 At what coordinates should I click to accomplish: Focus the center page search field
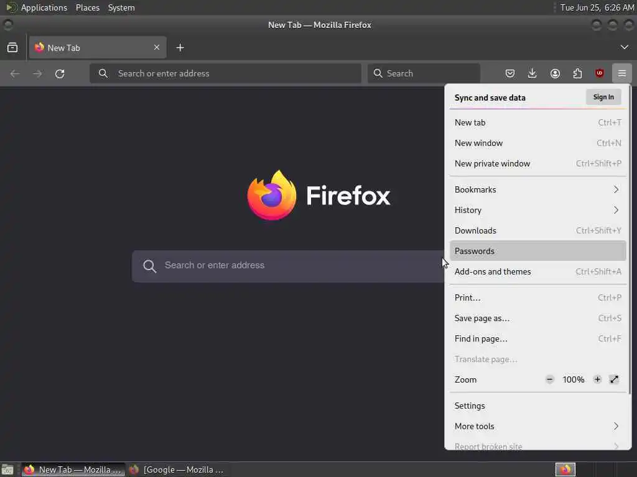click(x=289, y=266)
